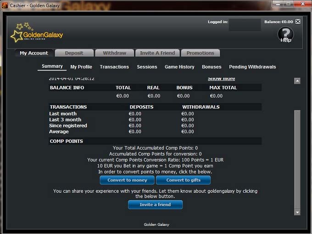Go to the Promotions tab
This screenshot has width=312, height=234.
(200, 53)
